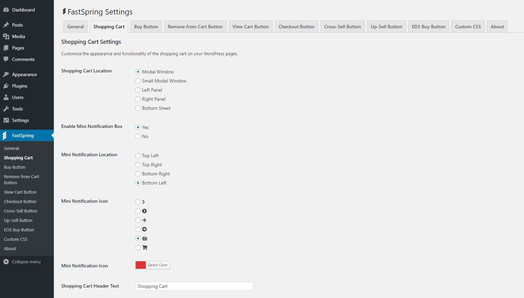Click the Pages document icon
The width and height of the screenshot is (524, 298).
6,48
